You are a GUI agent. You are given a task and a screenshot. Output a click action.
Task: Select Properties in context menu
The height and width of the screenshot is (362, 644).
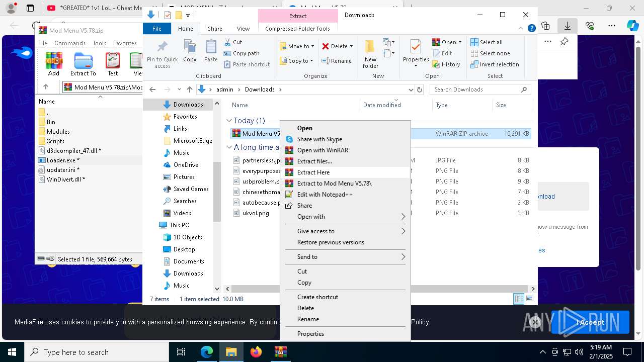point(345,334)
